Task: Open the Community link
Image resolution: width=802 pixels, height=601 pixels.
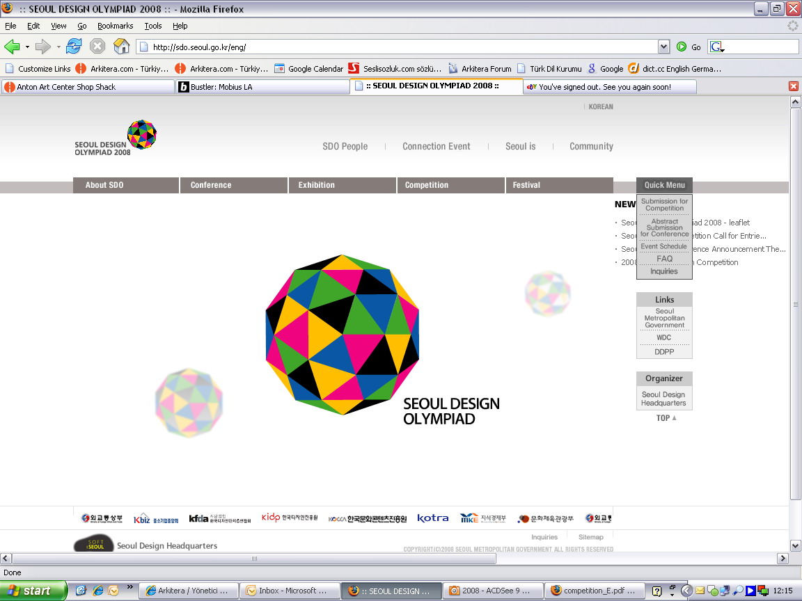Action: 591,146
